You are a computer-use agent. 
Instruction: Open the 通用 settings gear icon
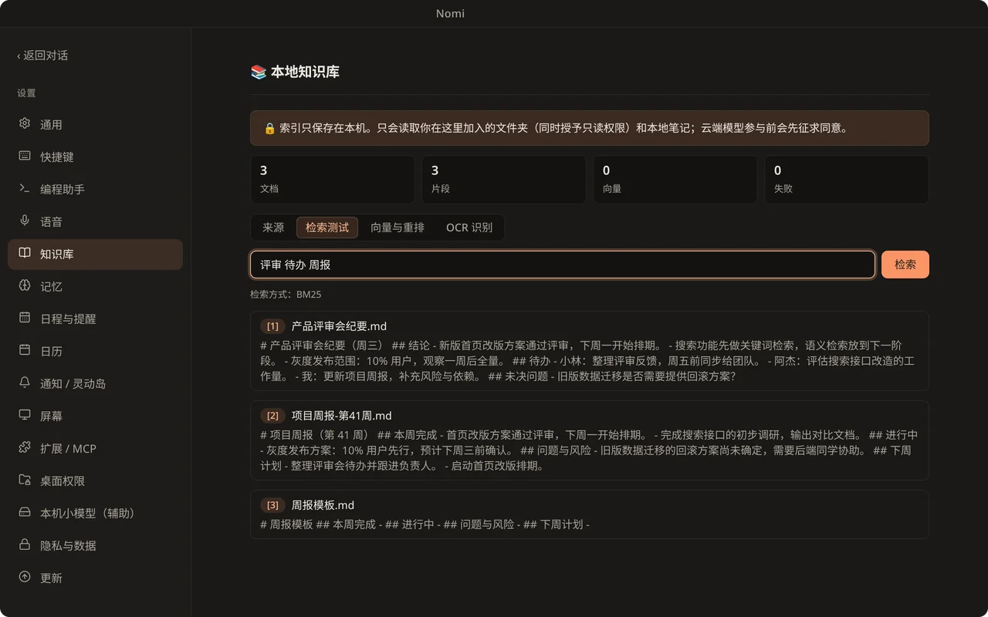pyautogui.click(x=25, y=124)
